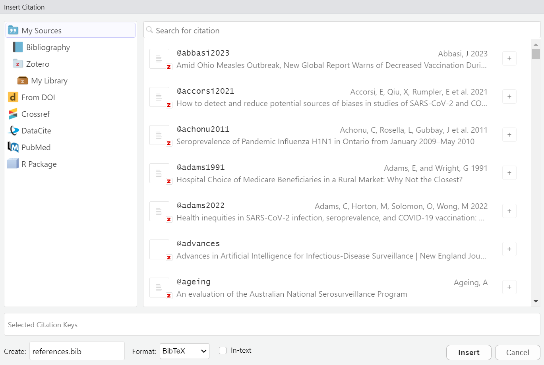This screenshot has height=365, width=544.
Task: Select the DataCite source icon
Action: tap(13, 131)
